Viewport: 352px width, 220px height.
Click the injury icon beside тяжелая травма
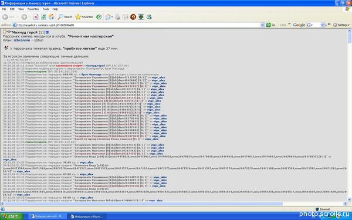(x=6, y=48)
